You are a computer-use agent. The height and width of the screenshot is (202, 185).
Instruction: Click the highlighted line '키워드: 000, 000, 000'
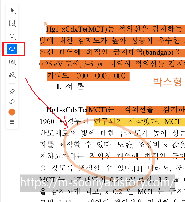88,76
